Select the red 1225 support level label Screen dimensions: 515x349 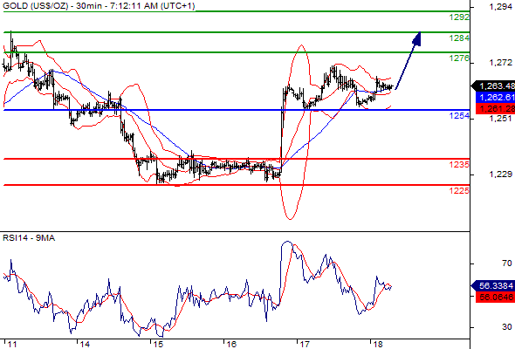[x=459, y=190]
